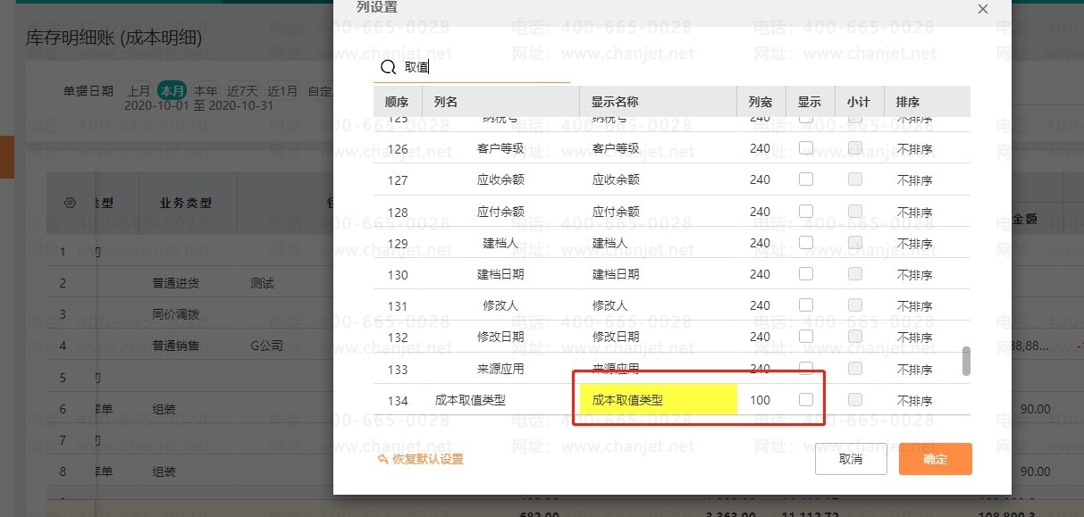Tick the 显示 checkbox for 建档日期 row
1084x517 pixels.
click(806, 274)
